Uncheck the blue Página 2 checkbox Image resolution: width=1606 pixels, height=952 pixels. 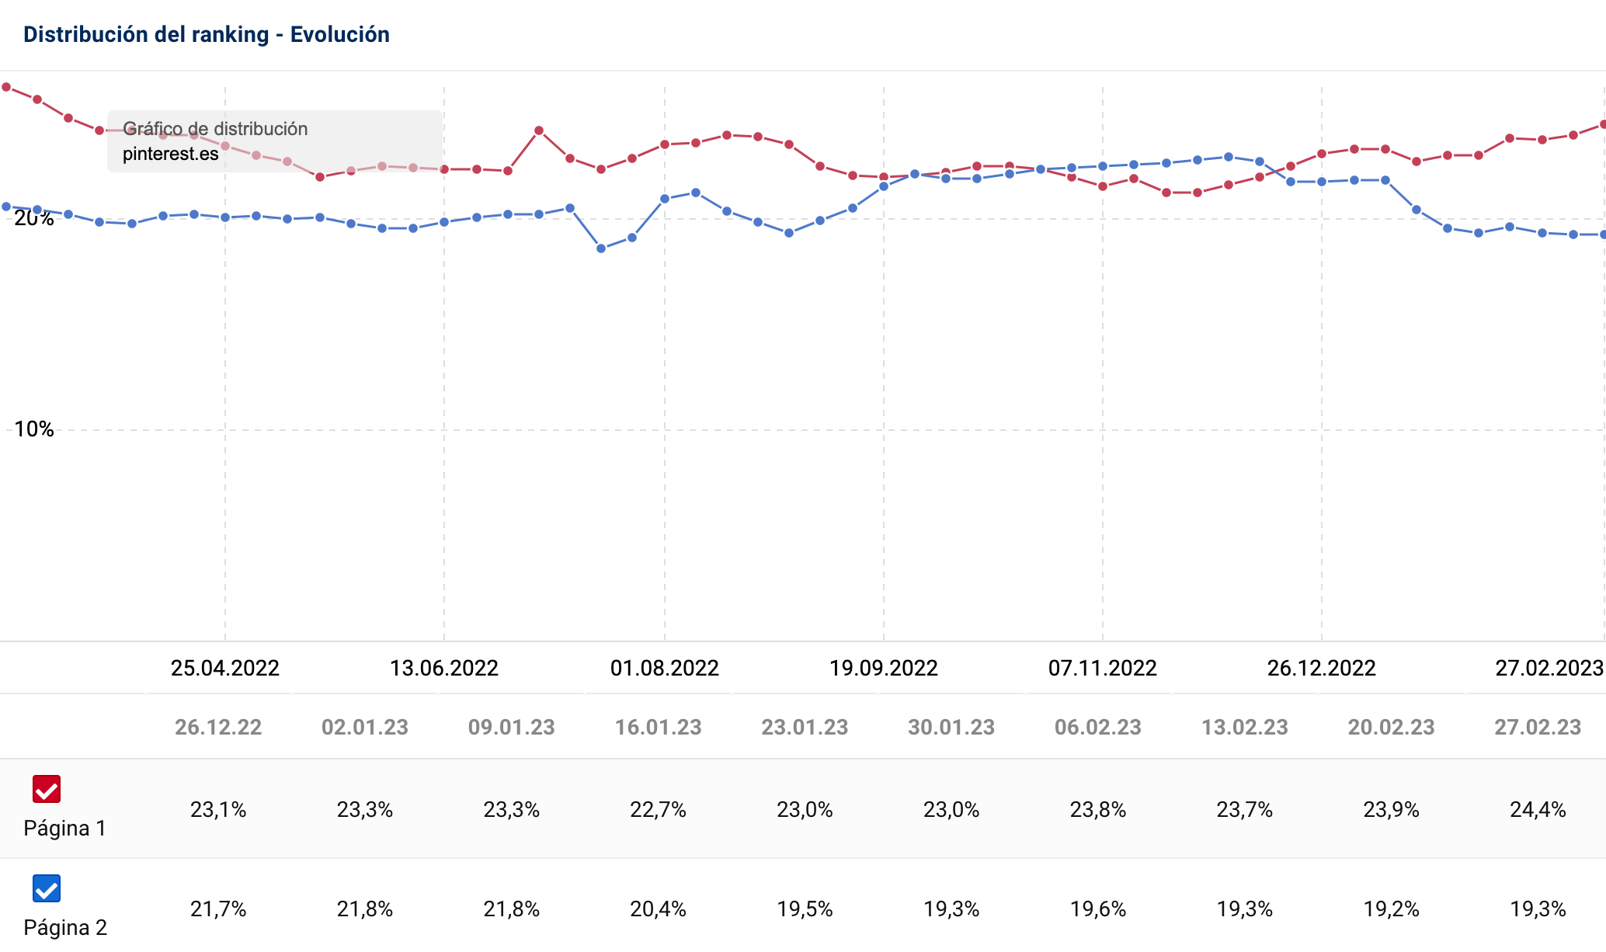(x=47, y=888)
